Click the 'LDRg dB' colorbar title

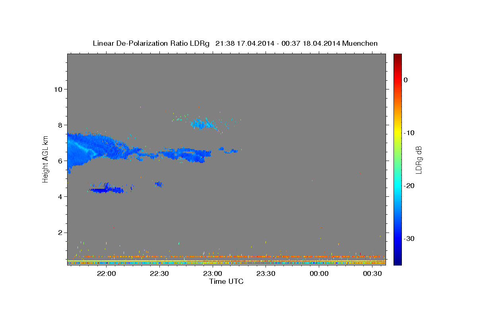[x=419, y=160]
